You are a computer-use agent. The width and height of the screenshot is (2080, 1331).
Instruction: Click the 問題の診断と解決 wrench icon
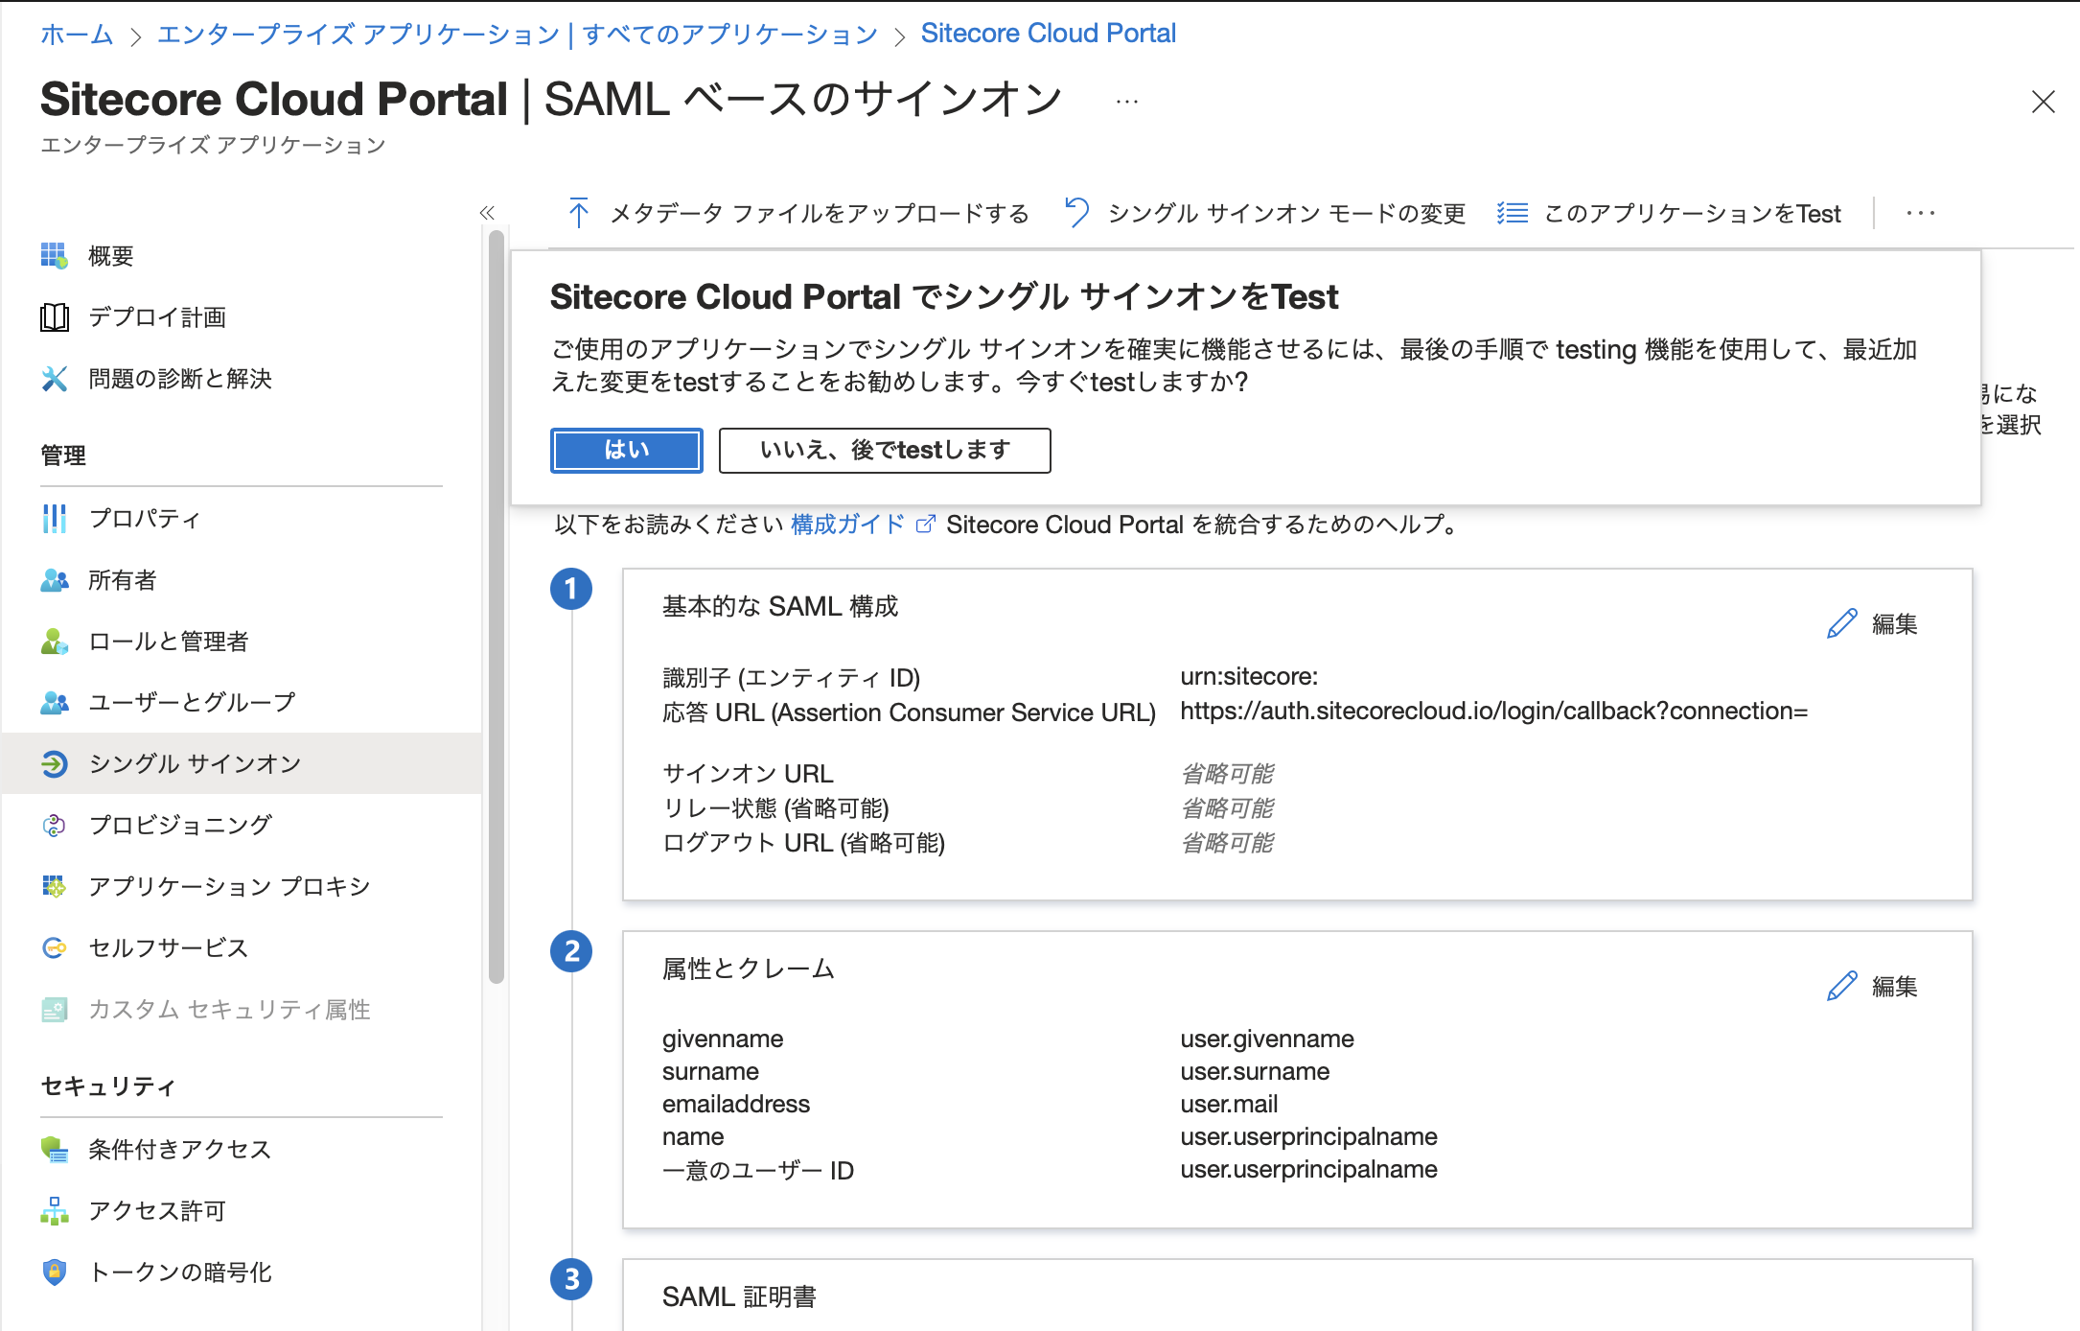pyautogui.click(x=54, y=379)
